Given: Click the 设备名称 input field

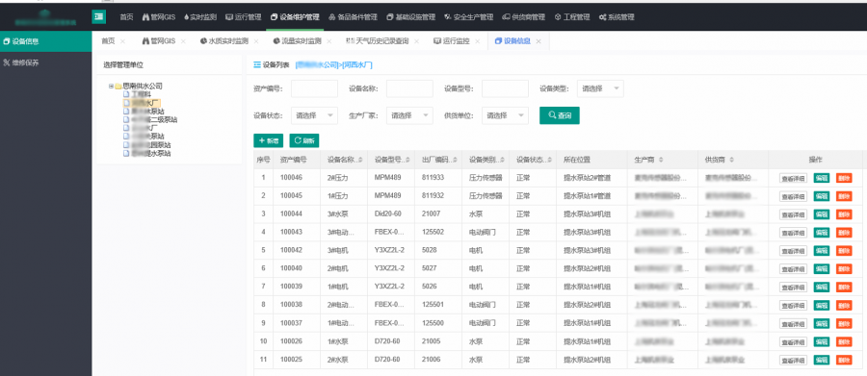Looking at the screenshot, I should 409,88.
